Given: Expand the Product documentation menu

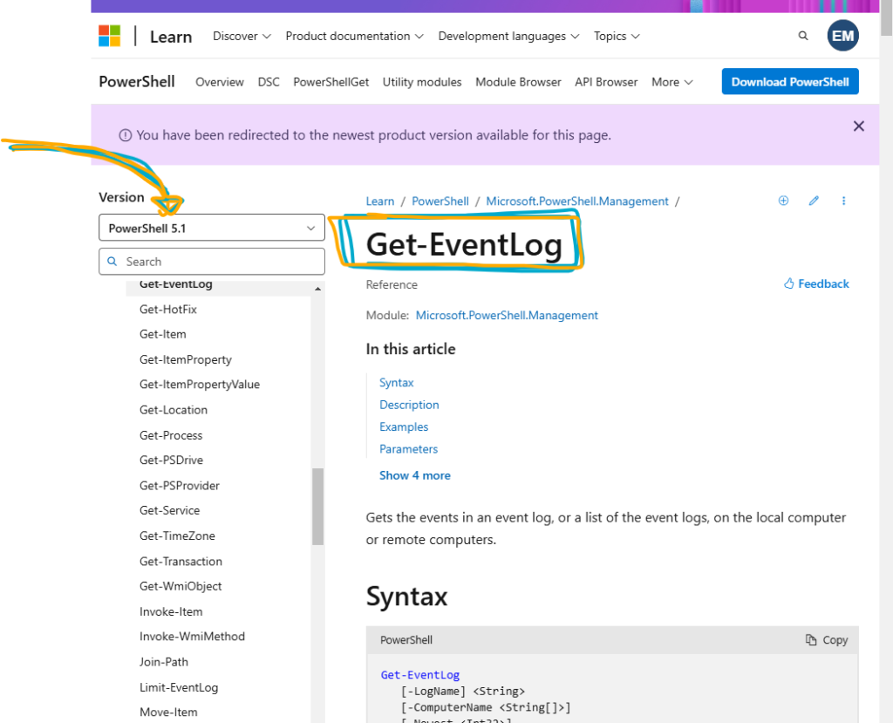Looking at the screenshot, I should (354, 36).
